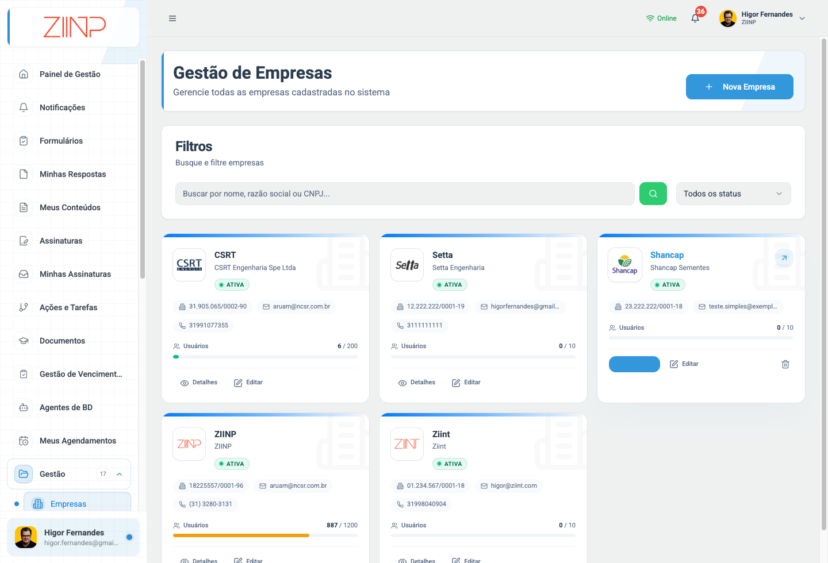Click the CSRT company logo
Screen dimensions: 828x563
pyautogui.click(x=189, y=265)
